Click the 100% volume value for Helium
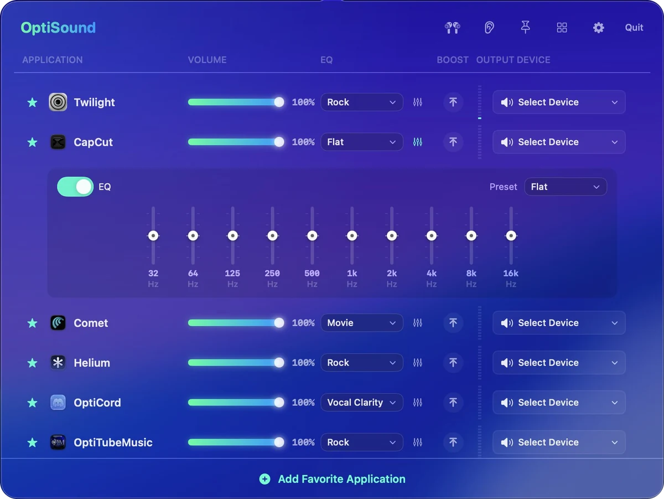 303,363
